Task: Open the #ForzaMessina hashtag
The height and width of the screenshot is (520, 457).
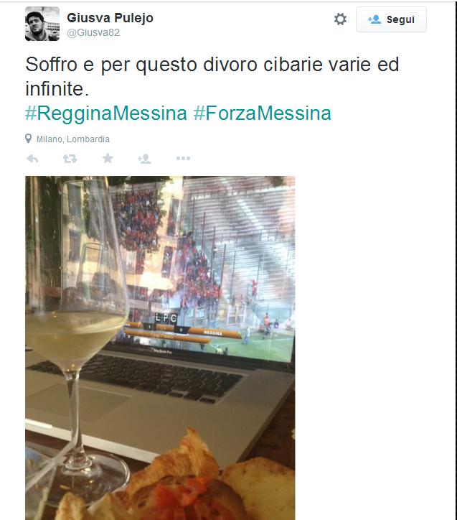Action: (x=263, y=113)
